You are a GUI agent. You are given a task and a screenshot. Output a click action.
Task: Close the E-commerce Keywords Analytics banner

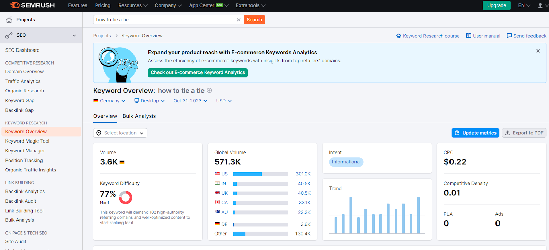[x=538, y=51]
